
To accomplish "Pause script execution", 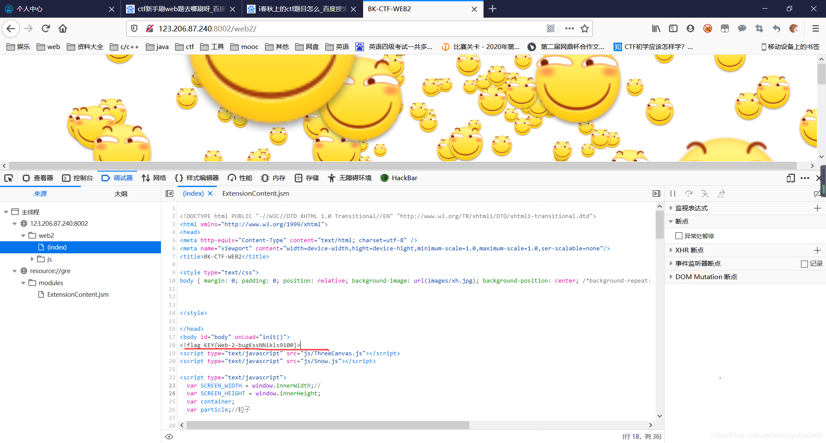I will coord(673,194).
